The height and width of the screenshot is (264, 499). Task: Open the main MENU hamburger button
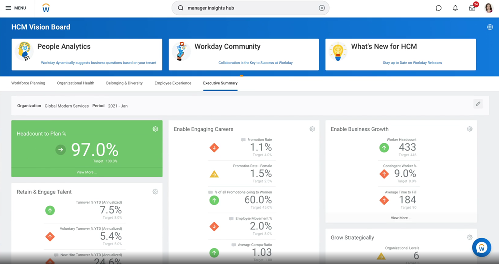tap(16, 8)
